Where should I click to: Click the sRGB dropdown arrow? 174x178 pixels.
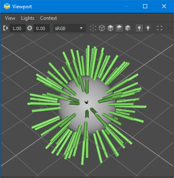click(81, 28)
